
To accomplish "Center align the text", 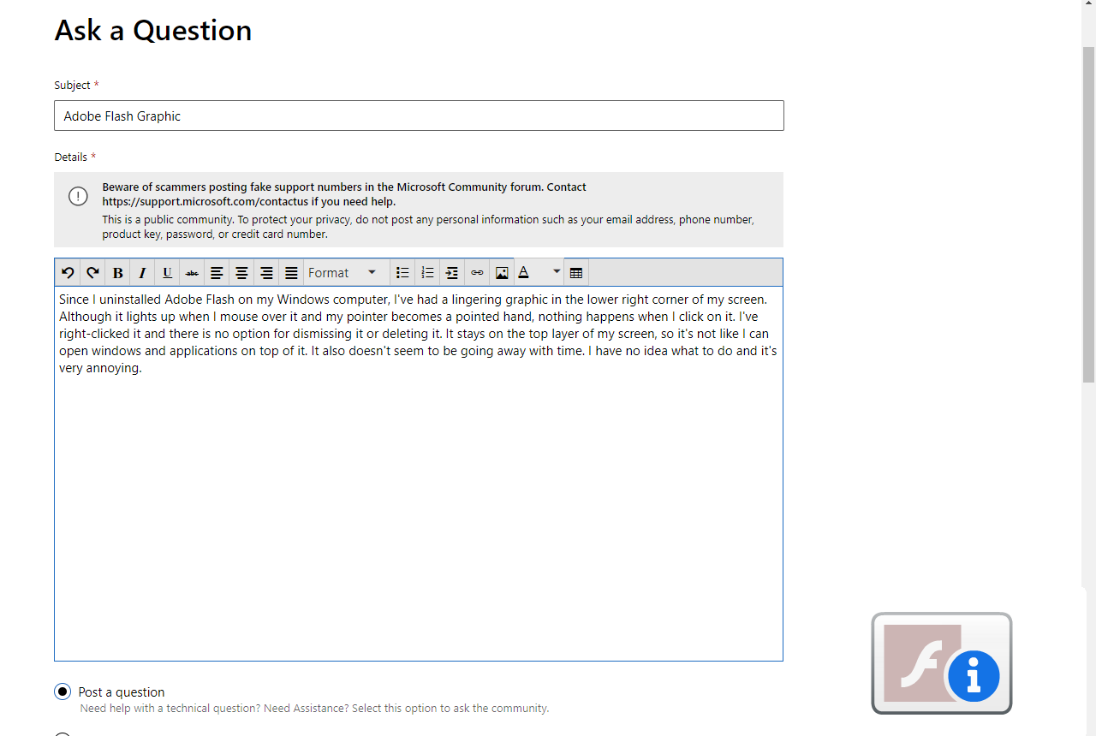I will click(x=241, y=273).
